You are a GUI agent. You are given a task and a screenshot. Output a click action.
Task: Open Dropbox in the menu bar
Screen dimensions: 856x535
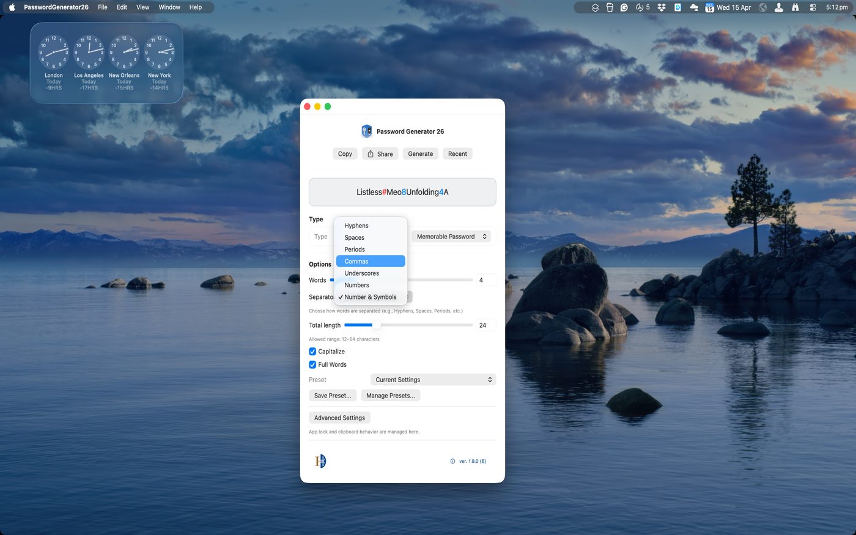662,7
